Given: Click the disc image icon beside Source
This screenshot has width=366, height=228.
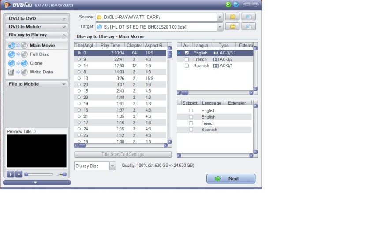Looking at the screenshot, I should (x=249, y=17).
